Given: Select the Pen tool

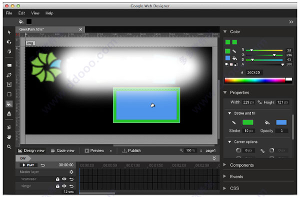Looking at the screenshot, I should pyautogui.click(x=9, y=75).
